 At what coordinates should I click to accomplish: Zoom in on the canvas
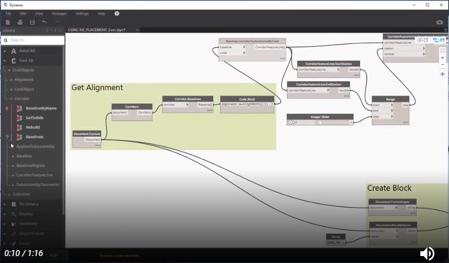point(443,58)
